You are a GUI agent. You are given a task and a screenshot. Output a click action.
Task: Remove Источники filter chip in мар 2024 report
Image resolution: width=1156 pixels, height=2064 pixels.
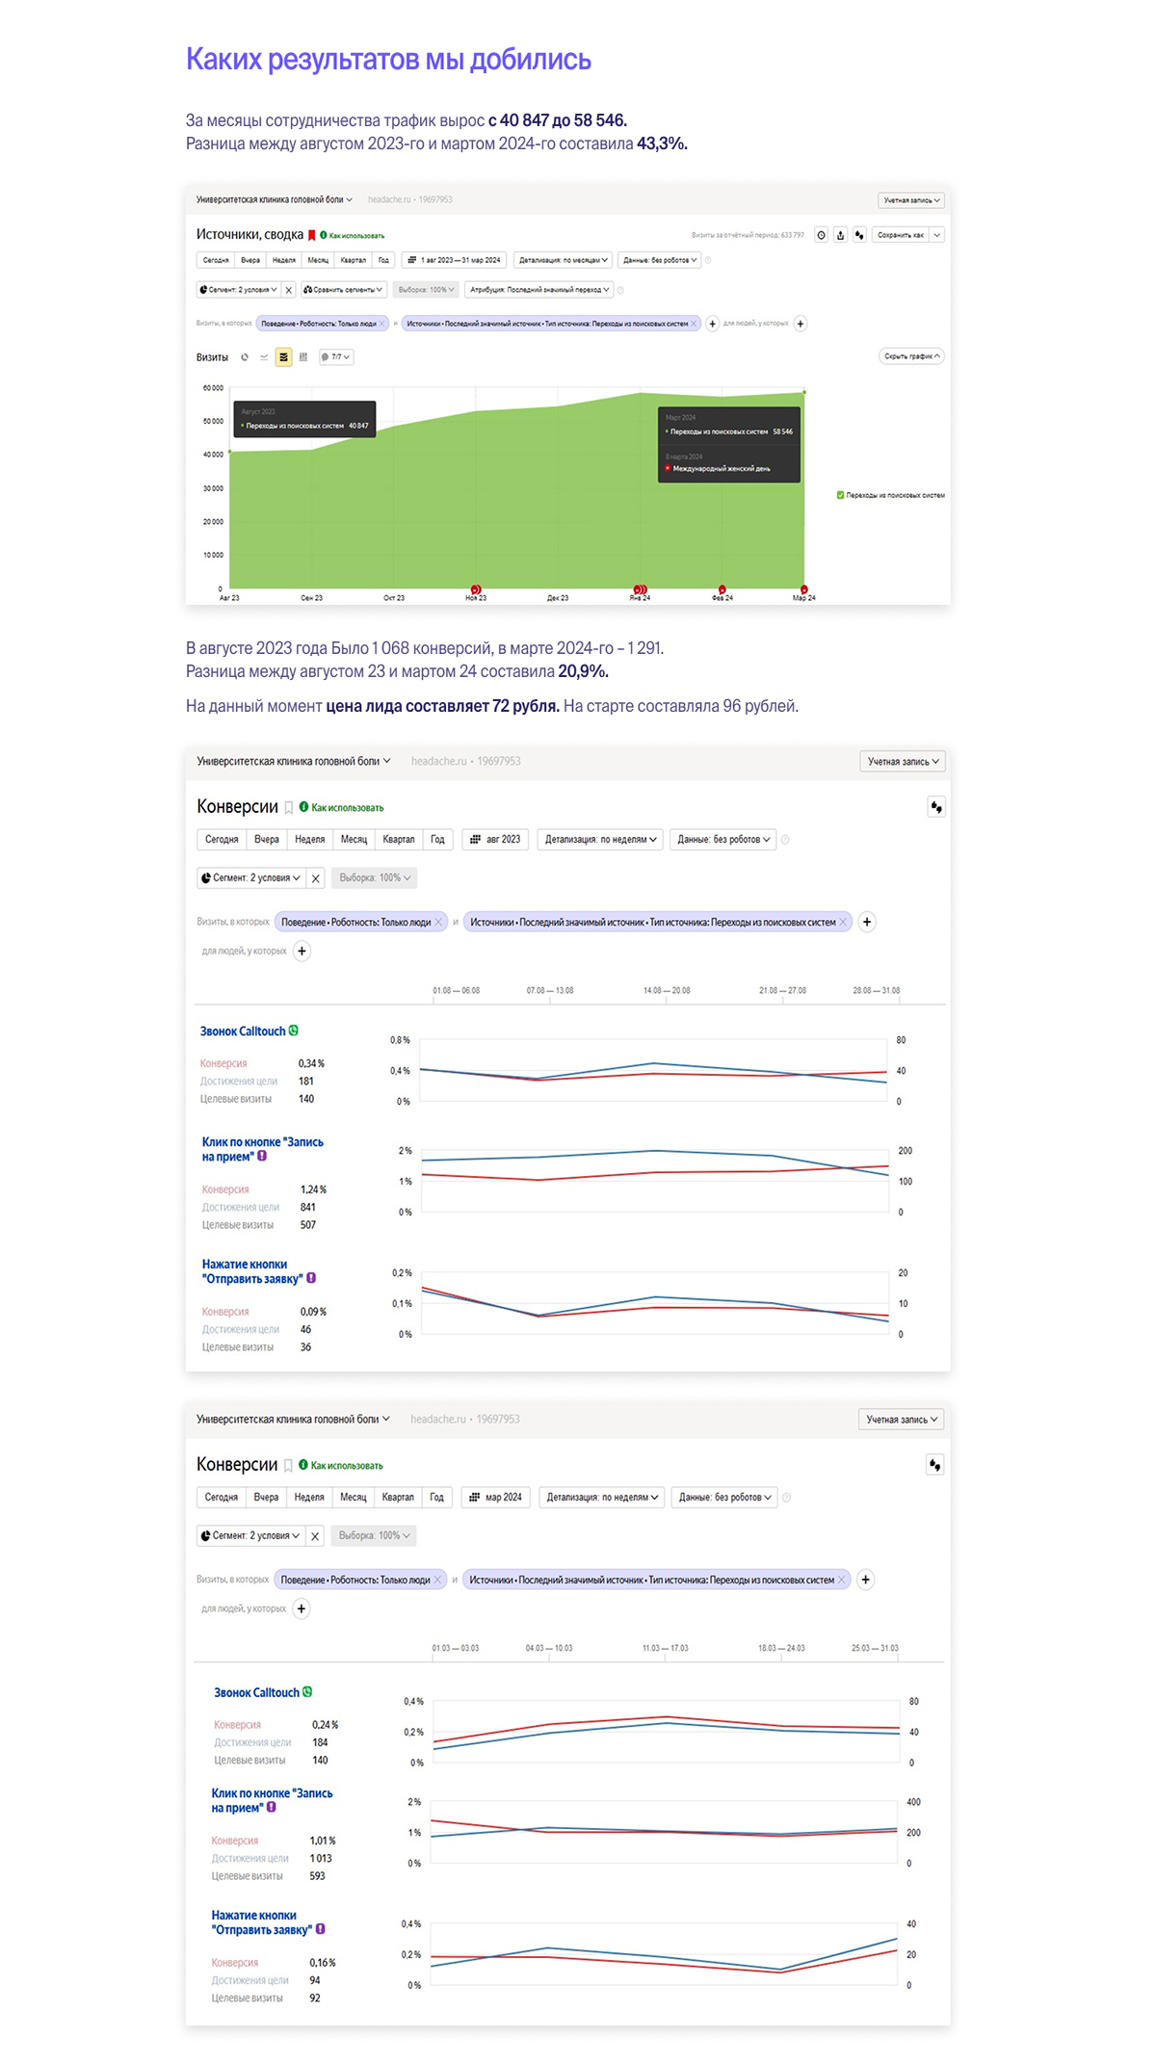pyautogui.click(x=841, y=1580)
